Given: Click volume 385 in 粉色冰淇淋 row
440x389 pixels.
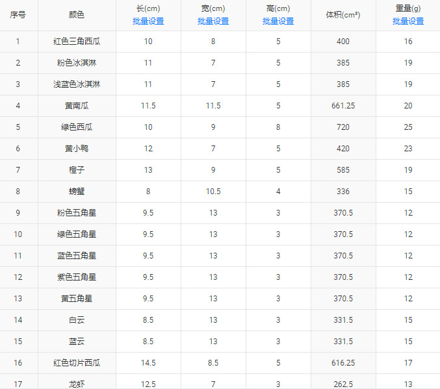Looking at the screenshot, I should [343, 63].
